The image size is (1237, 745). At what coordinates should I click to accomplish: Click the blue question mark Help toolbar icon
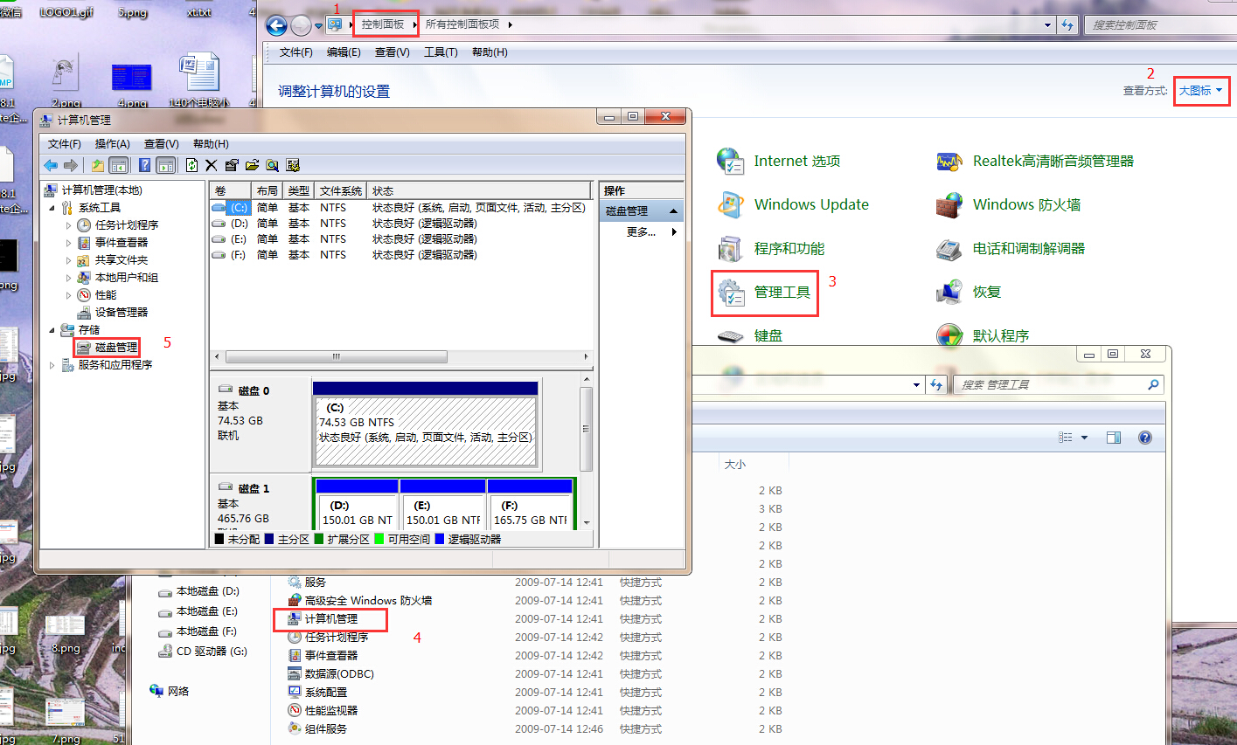point(145,165)
